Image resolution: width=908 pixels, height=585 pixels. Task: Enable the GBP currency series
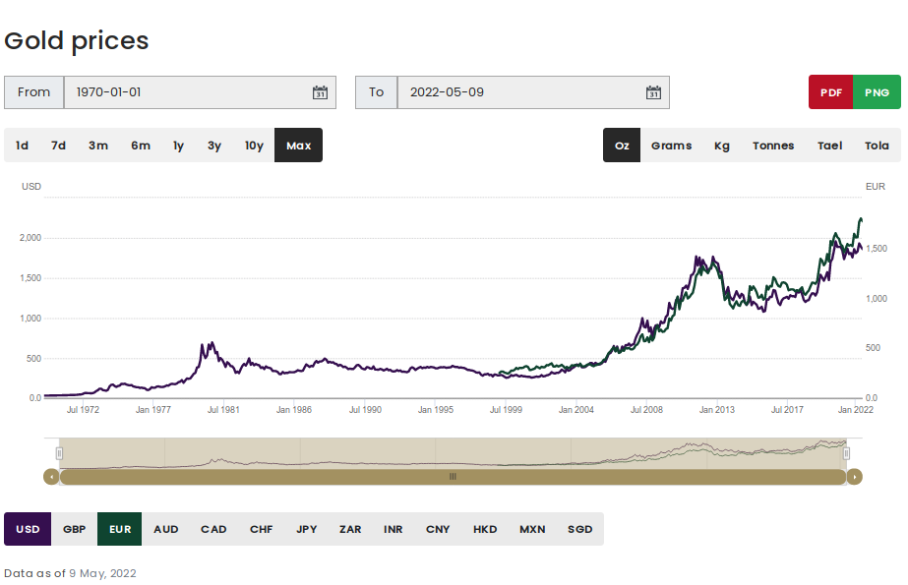[x=75, y=529]
